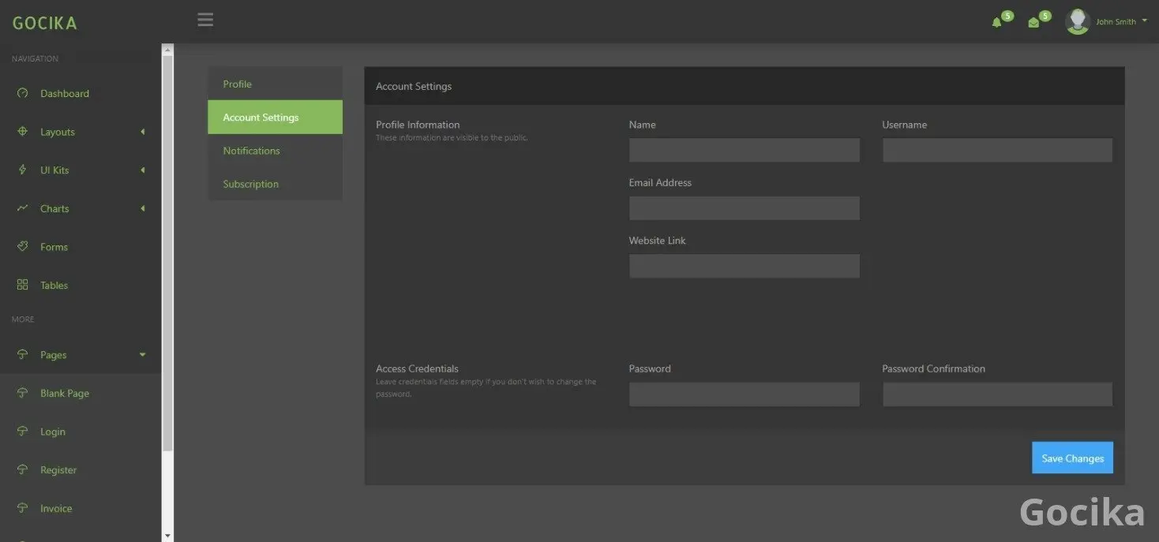1159x542 pixels.
Task: Click the sidebar scrollbar down arrow
Action: 167,536
